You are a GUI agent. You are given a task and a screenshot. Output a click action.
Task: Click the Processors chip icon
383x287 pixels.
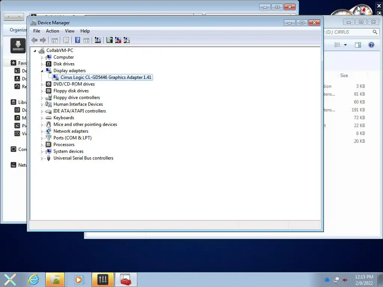49,145
